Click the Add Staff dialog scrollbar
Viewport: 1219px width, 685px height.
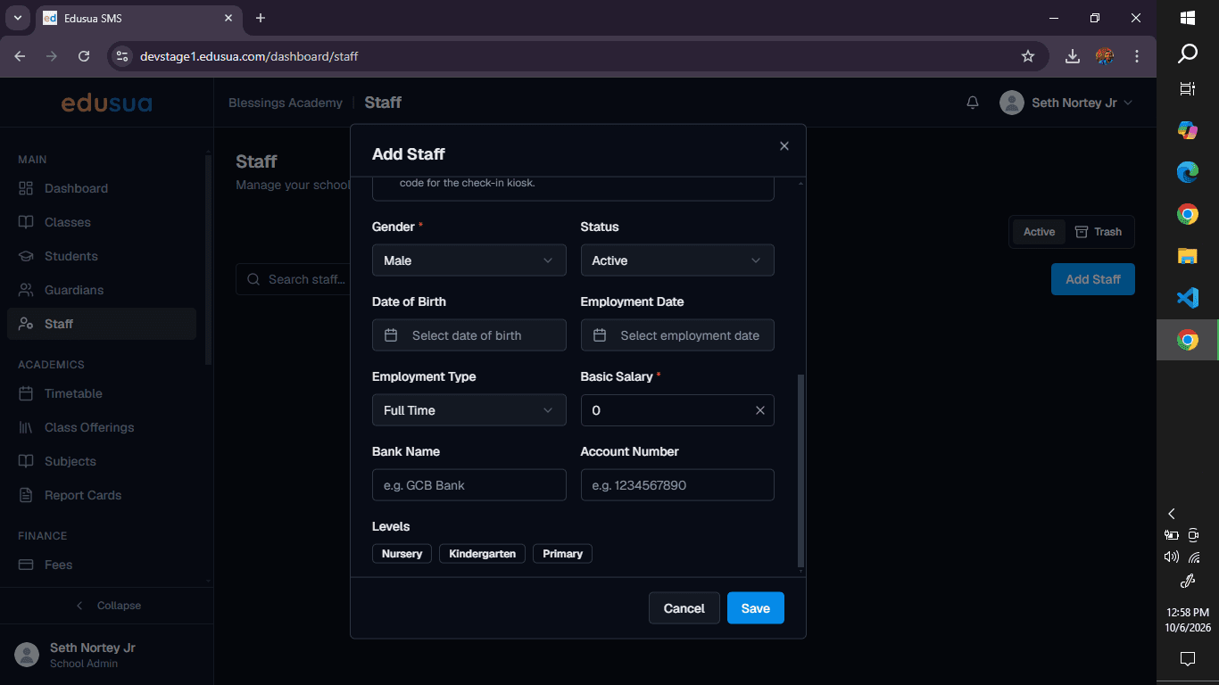coord(800,471)
